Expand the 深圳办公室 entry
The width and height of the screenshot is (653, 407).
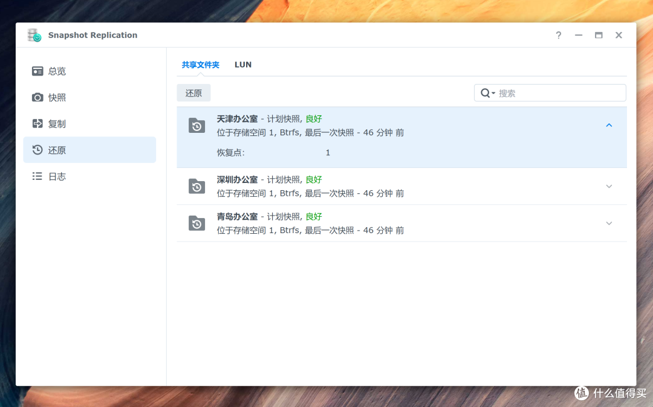point(609,186)
